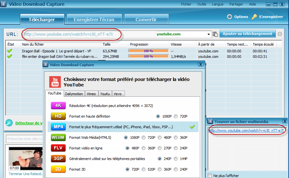Switch to the Convertir tab
The height and width of the screenshot is (178, 289).
[x=146, y=19]
